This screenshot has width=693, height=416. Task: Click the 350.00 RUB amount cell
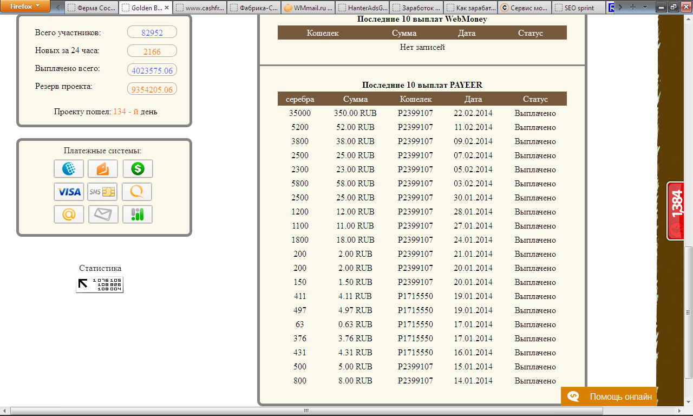pos(355,113)
